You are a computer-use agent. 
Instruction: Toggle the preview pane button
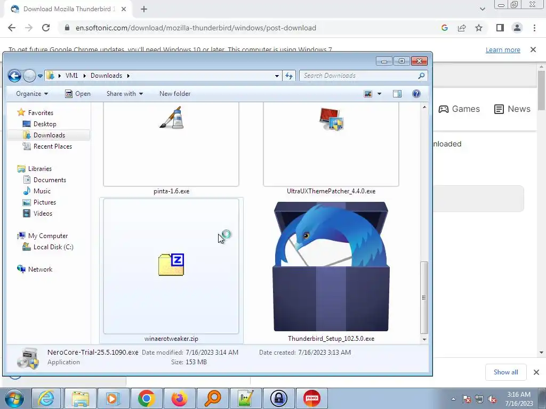[x=397, y=94]
